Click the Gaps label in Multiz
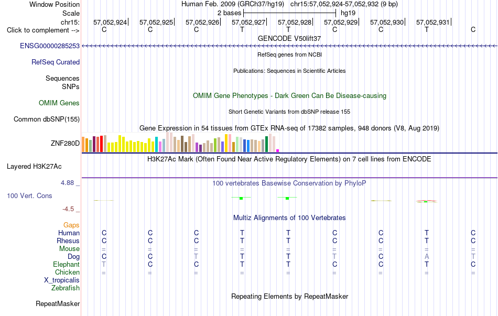This screenshot has width=498, height=316. click(71, 225)
